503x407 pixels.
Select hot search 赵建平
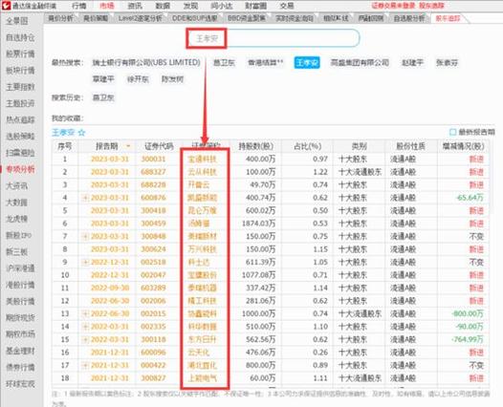coord(412,62)
